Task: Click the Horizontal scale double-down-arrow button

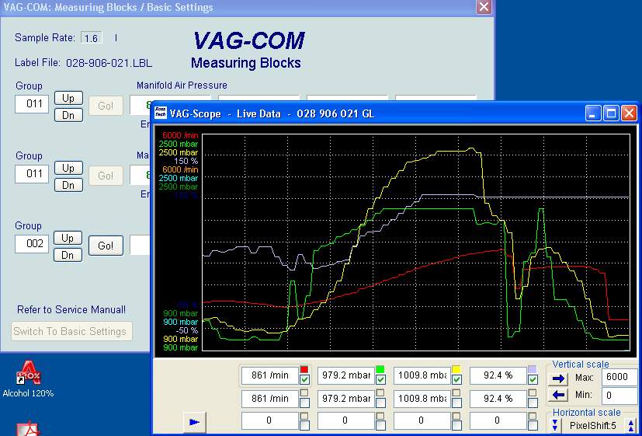Action: point(555,425)
